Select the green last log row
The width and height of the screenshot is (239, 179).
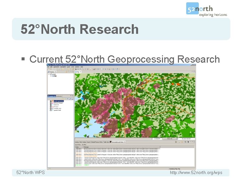tap(118, 165)
